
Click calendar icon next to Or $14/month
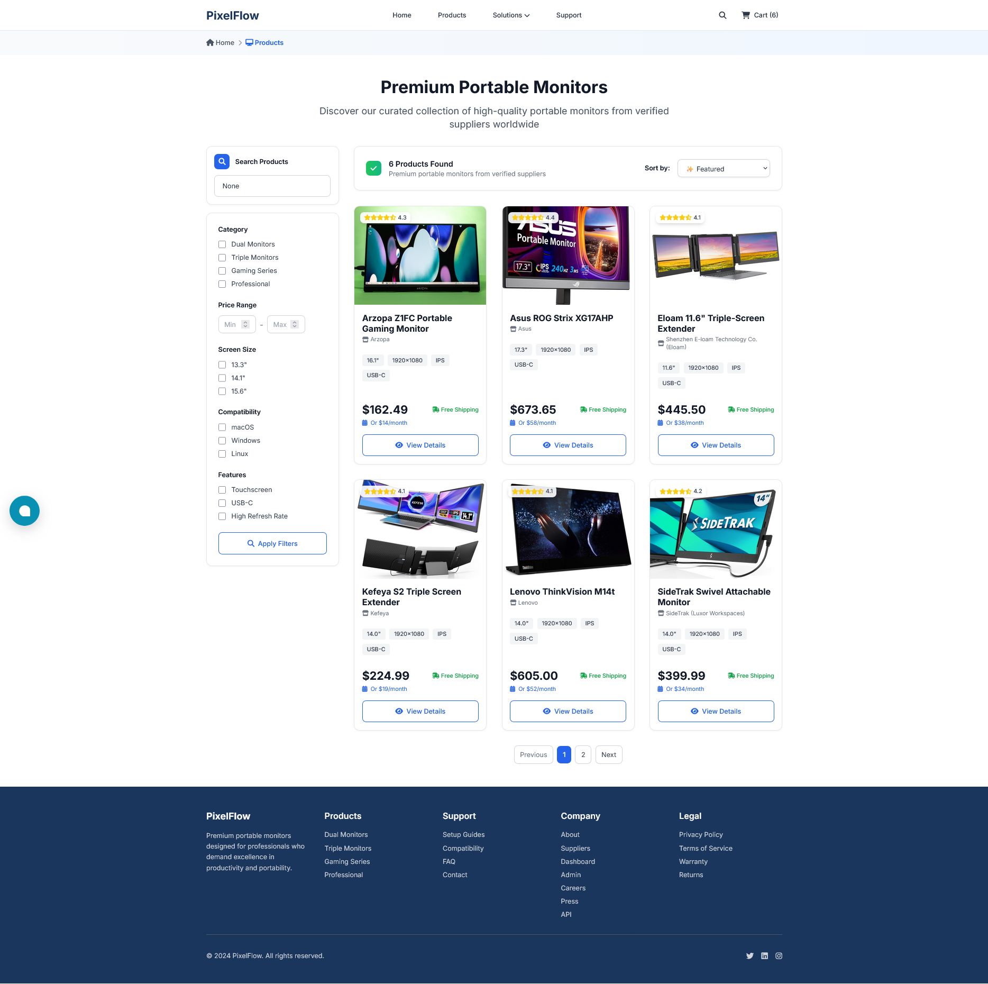(x=365, y=423)
